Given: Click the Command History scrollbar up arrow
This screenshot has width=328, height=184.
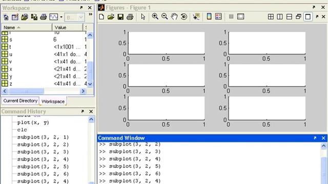Looking at the screenshot, I should click(x=91, y=119).
